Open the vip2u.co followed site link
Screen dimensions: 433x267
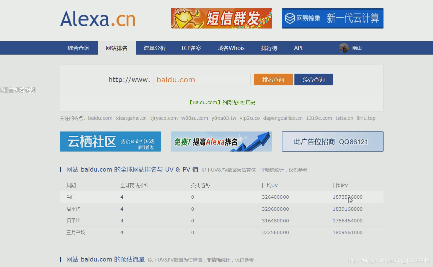[249, 118]
